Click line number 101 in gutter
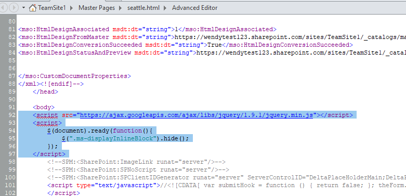 pyautogui.click(x=10, y=186)
